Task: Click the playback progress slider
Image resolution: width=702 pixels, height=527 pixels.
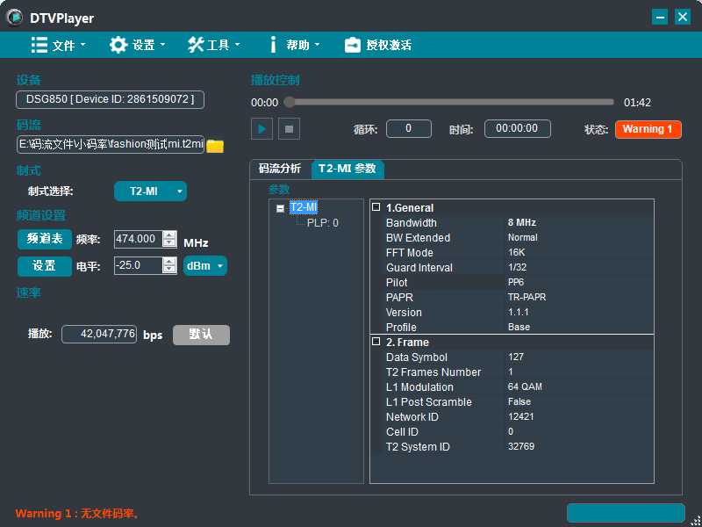Action: coord(449,102)
